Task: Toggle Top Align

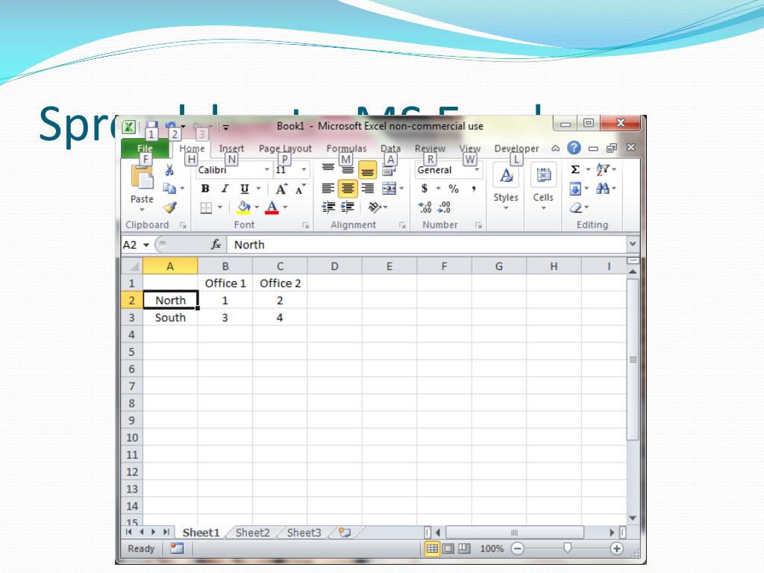Action: coord(328,169)
